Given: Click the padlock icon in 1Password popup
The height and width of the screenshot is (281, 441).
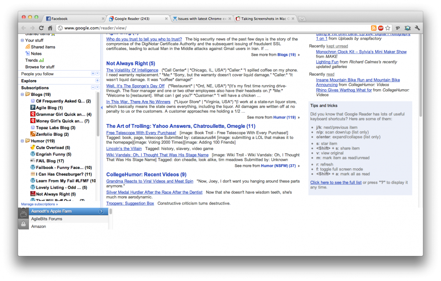Looking at the screenshot, I should 23,224.
